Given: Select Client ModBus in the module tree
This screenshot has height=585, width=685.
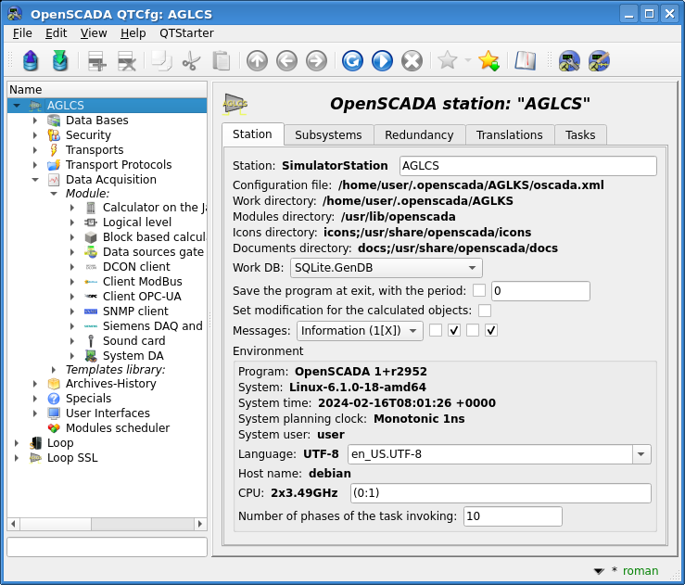Looking at the screenshot, I should (142, 282).
